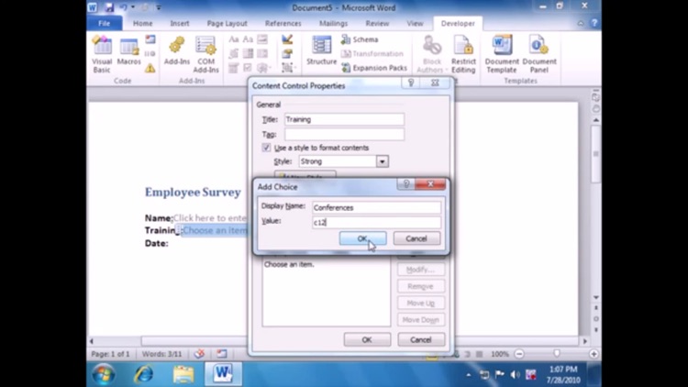
Task: Save the document from Quick Access Toolbar
Action: click(109, 7)
